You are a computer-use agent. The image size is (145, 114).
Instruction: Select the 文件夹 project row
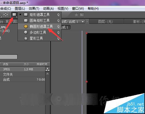click(23, 74)
